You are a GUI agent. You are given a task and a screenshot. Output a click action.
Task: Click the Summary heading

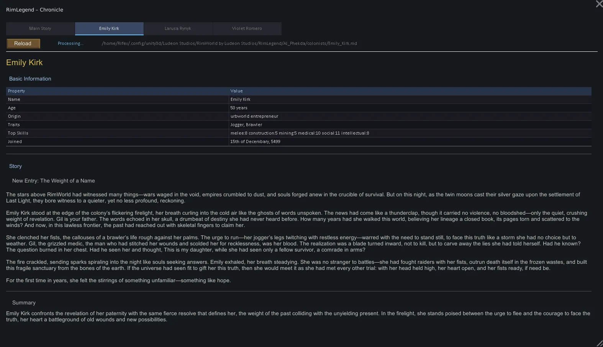pos(24,303)
